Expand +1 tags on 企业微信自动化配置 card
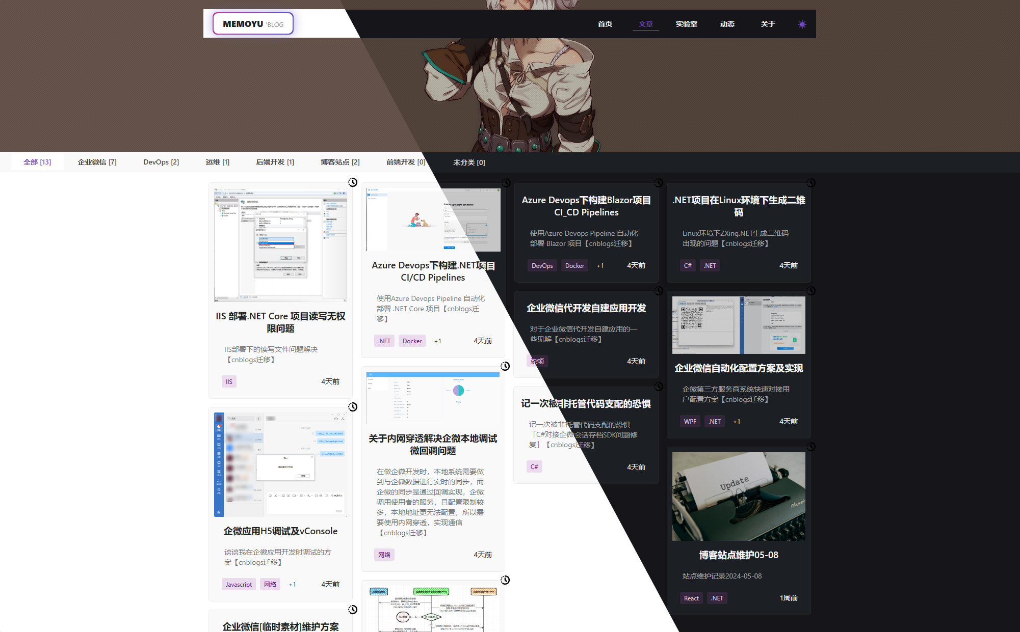The width and height of the screenshot is (1020, 632). (737, 422)
